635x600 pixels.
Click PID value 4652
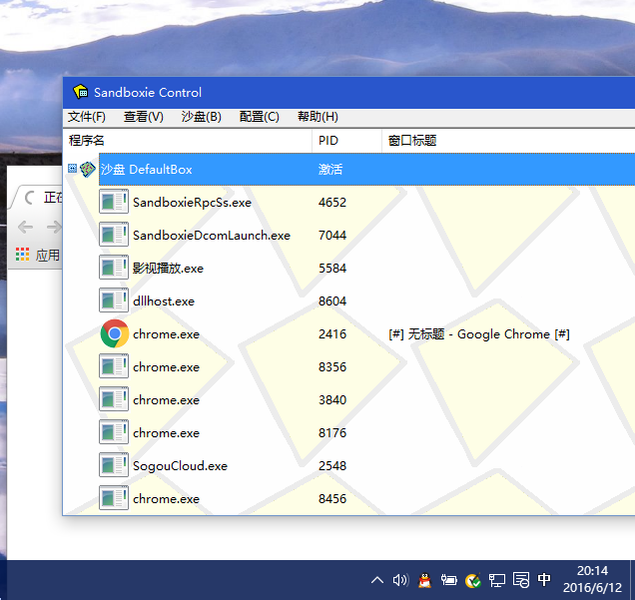click(332, 202)
